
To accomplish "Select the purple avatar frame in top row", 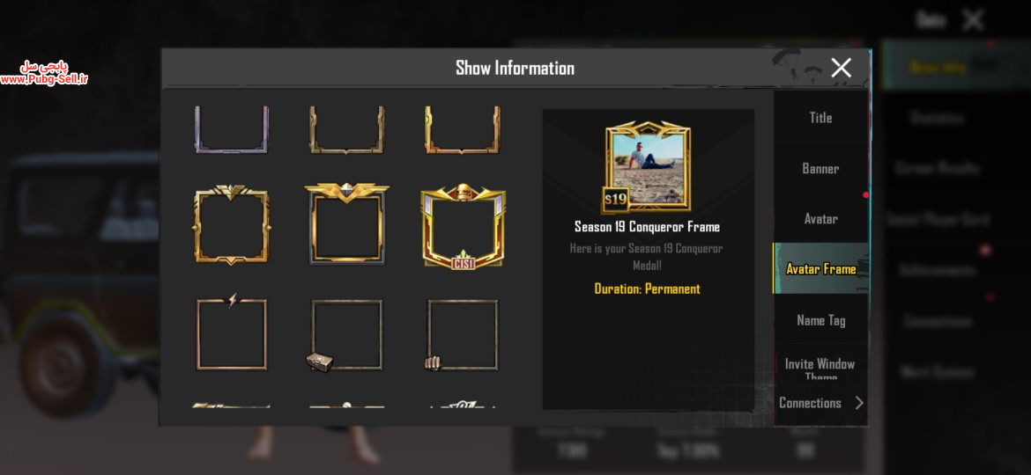I will click(x=232, y=129).
